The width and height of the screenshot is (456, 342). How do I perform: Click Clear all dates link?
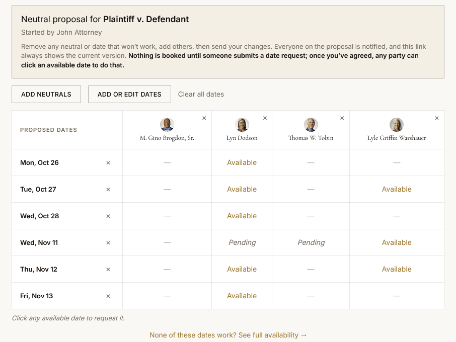(201, 94)
